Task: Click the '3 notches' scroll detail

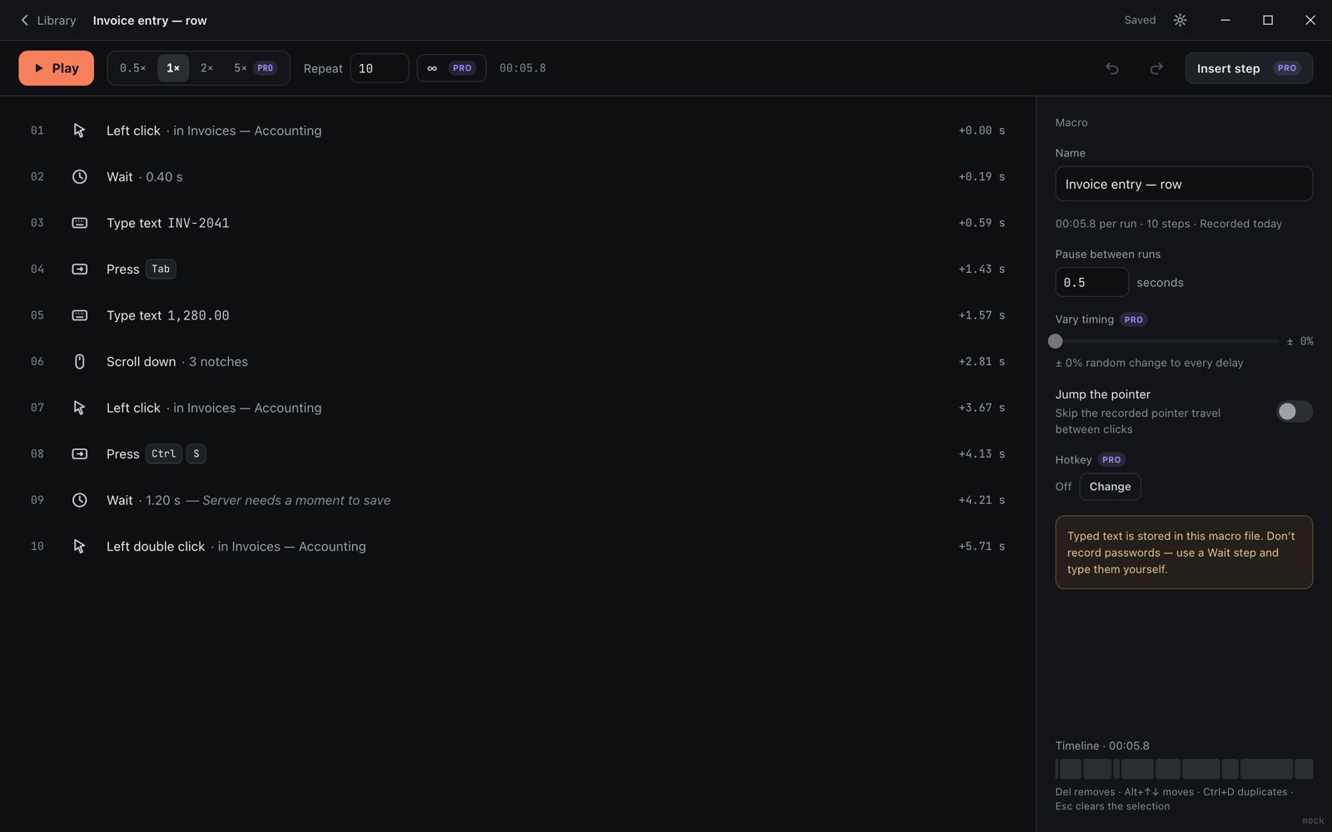Action: point(218,362)
